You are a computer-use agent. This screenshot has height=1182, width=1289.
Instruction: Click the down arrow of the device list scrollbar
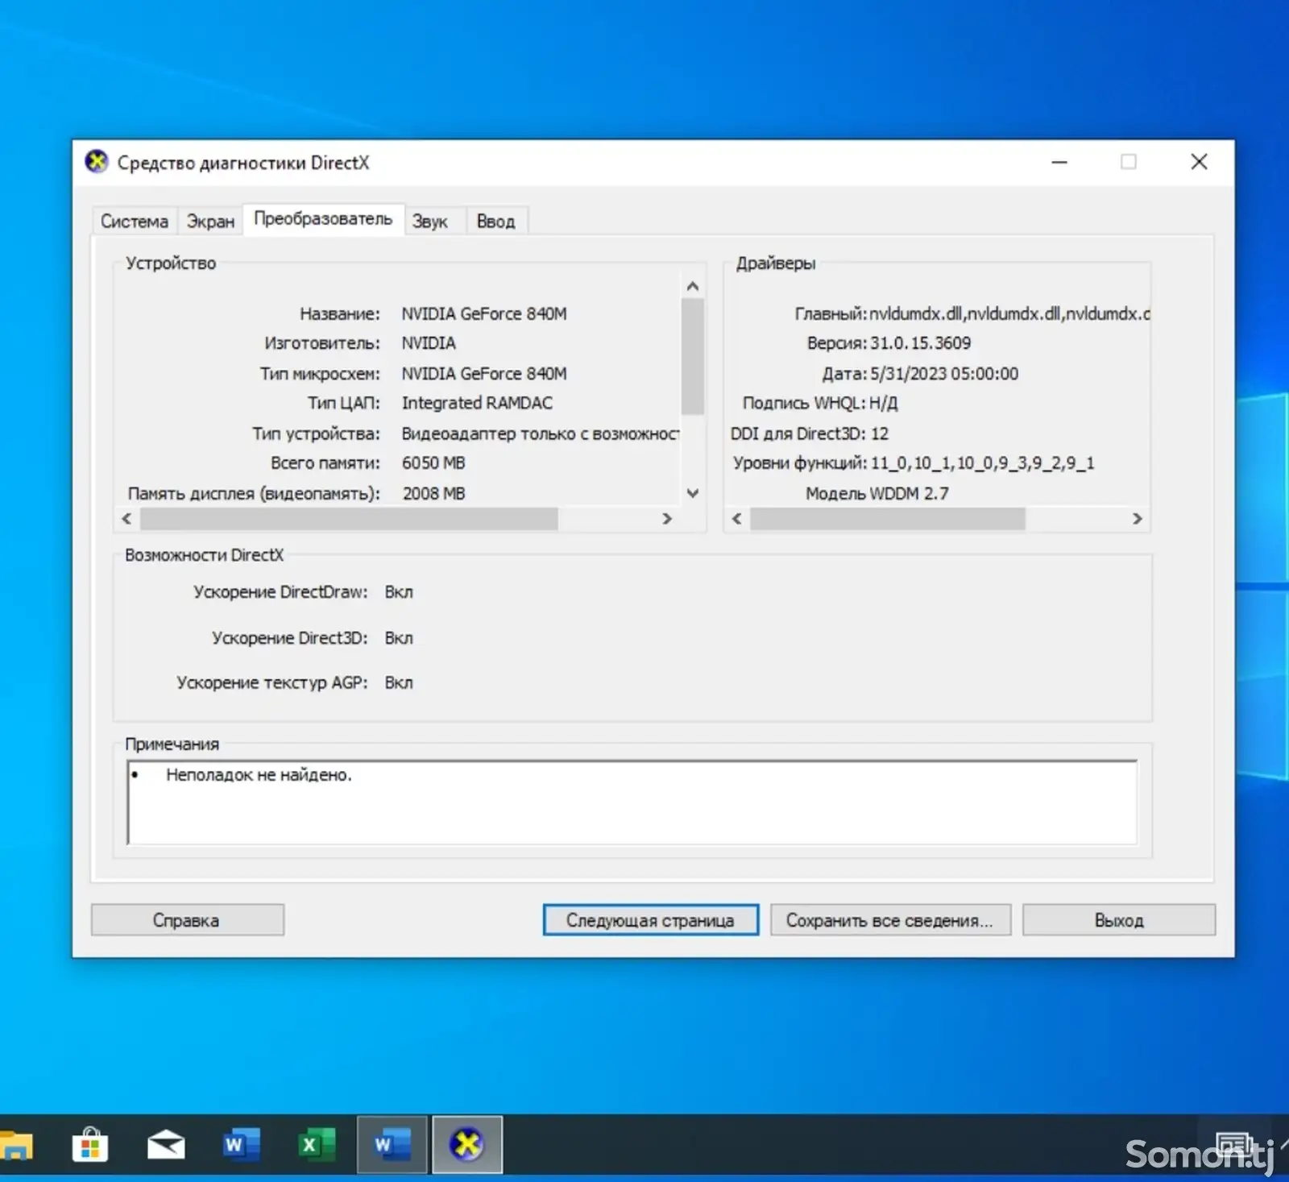pyautogui.click(x=693, y=493)
